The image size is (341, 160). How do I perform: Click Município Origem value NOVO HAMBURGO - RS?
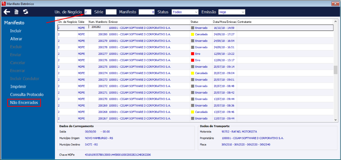99,138
